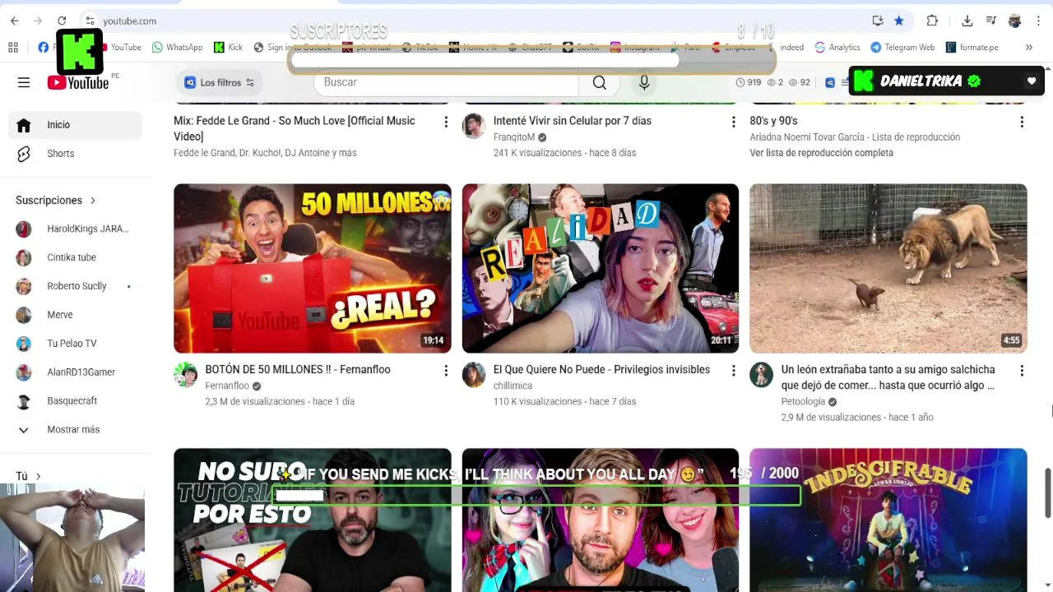Click the YouTube logo

[x=78, y=82]
